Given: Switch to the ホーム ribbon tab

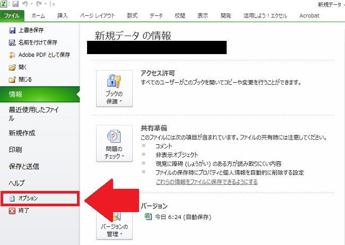Looking at the screenshot, I should pos(38,16).
